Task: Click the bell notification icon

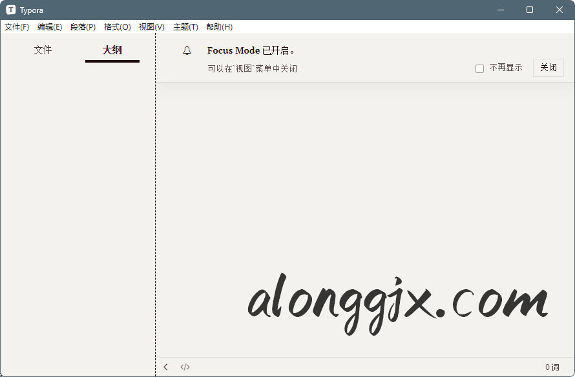Action: pyautogui.click(x=187, y=50)
